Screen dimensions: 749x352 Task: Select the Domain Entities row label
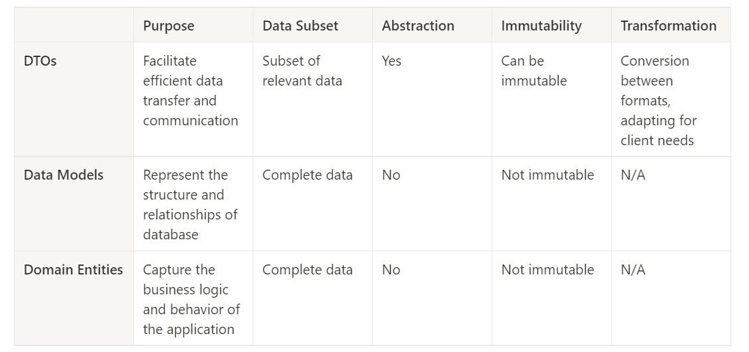(x=74, y=269)
